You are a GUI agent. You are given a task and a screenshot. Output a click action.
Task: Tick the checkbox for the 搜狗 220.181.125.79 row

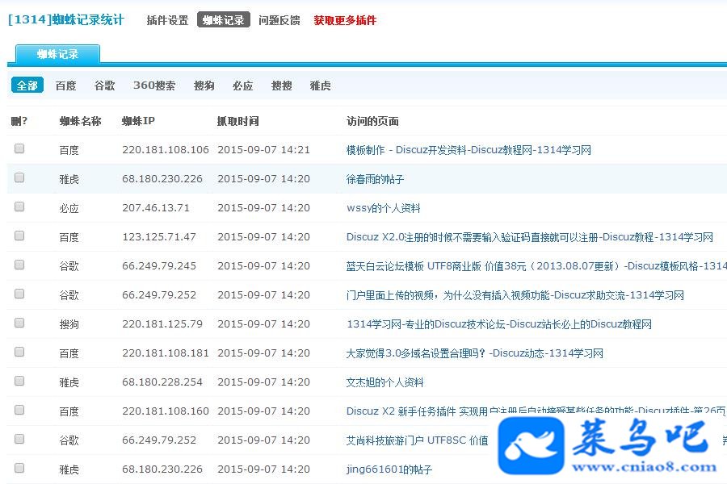19,323
